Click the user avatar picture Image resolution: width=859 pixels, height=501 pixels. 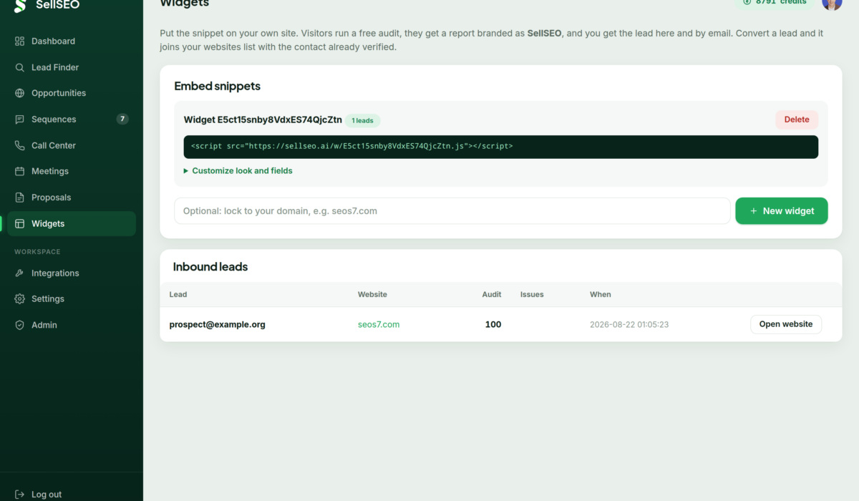point(832,3)
